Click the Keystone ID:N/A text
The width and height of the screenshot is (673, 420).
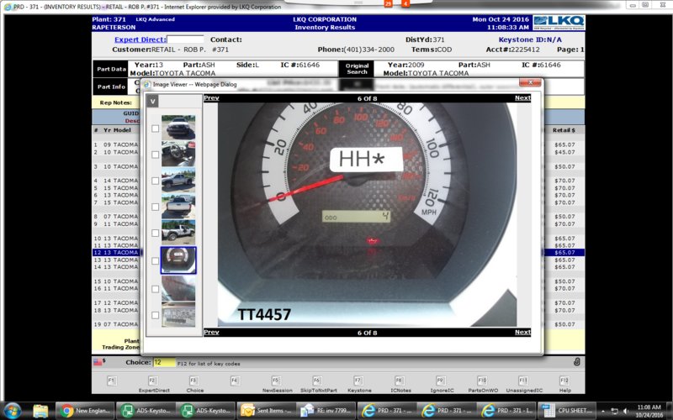tap(530, 39)
